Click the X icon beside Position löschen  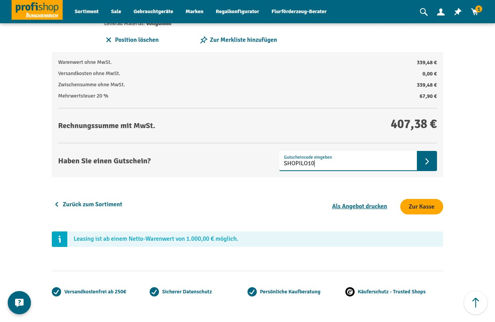click(109, 40)
